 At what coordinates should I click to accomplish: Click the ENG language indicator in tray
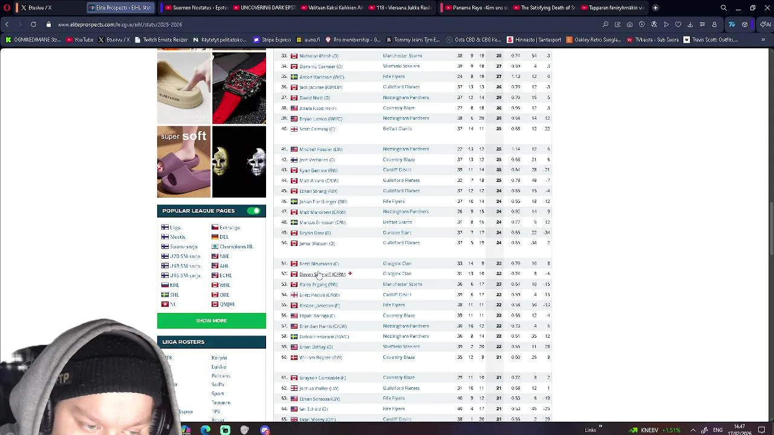pos(718,430)
